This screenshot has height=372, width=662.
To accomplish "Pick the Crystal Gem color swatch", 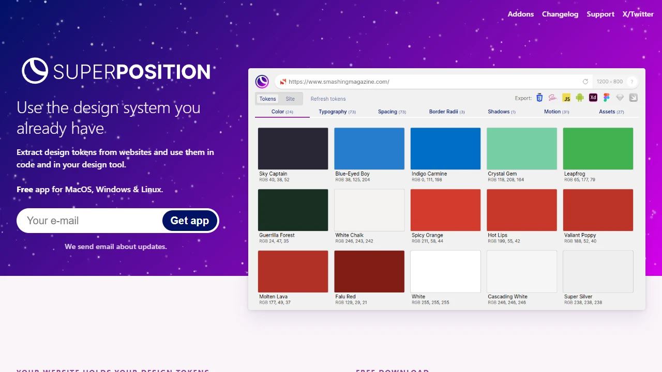I will click(522, 149).
